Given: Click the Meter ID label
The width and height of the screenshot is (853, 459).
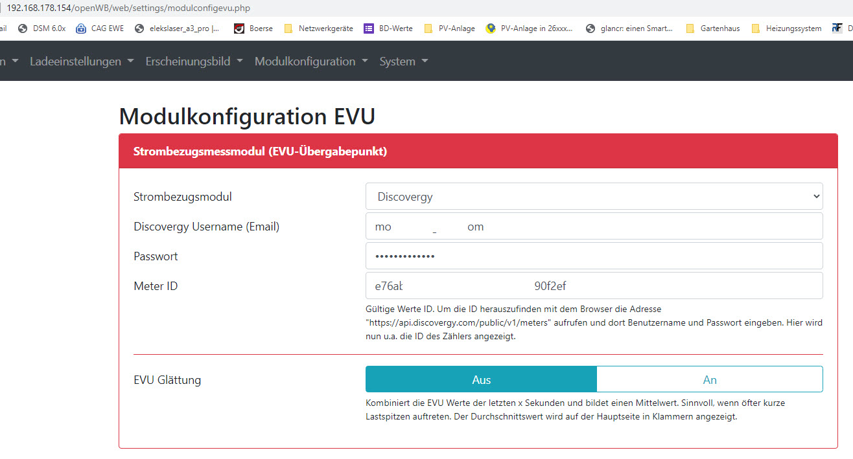Looking at the screenshot, I should tap(156, 286).
